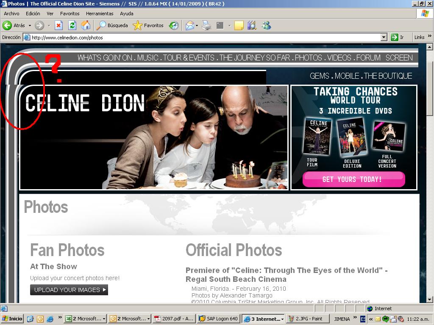Open the FORUM navigation link

click(x=368, y=58)
